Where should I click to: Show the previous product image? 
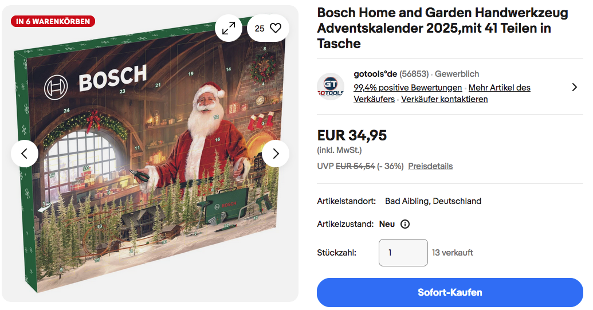point(25,154)
